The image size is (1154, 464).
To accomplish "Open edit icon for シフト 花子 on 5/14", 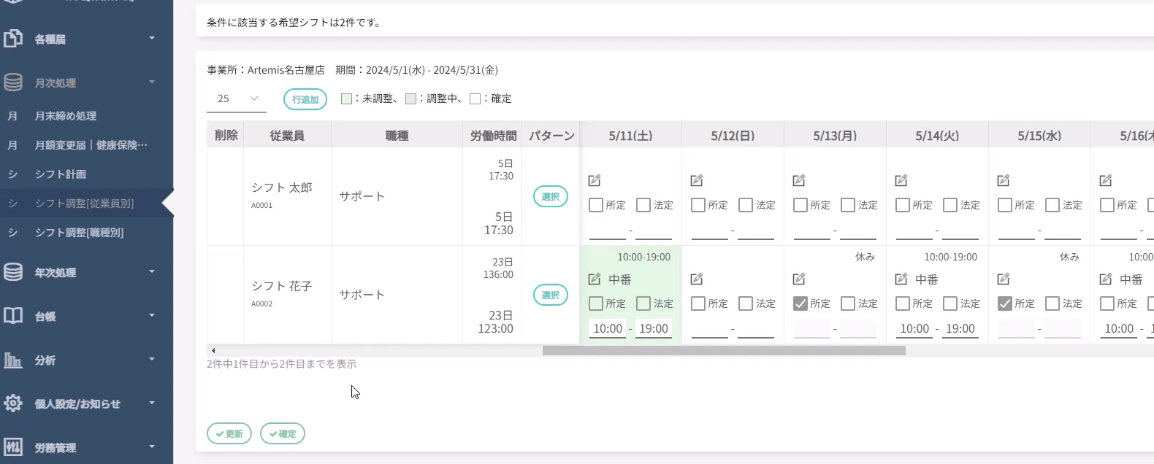I will click(x=901, y=279).
